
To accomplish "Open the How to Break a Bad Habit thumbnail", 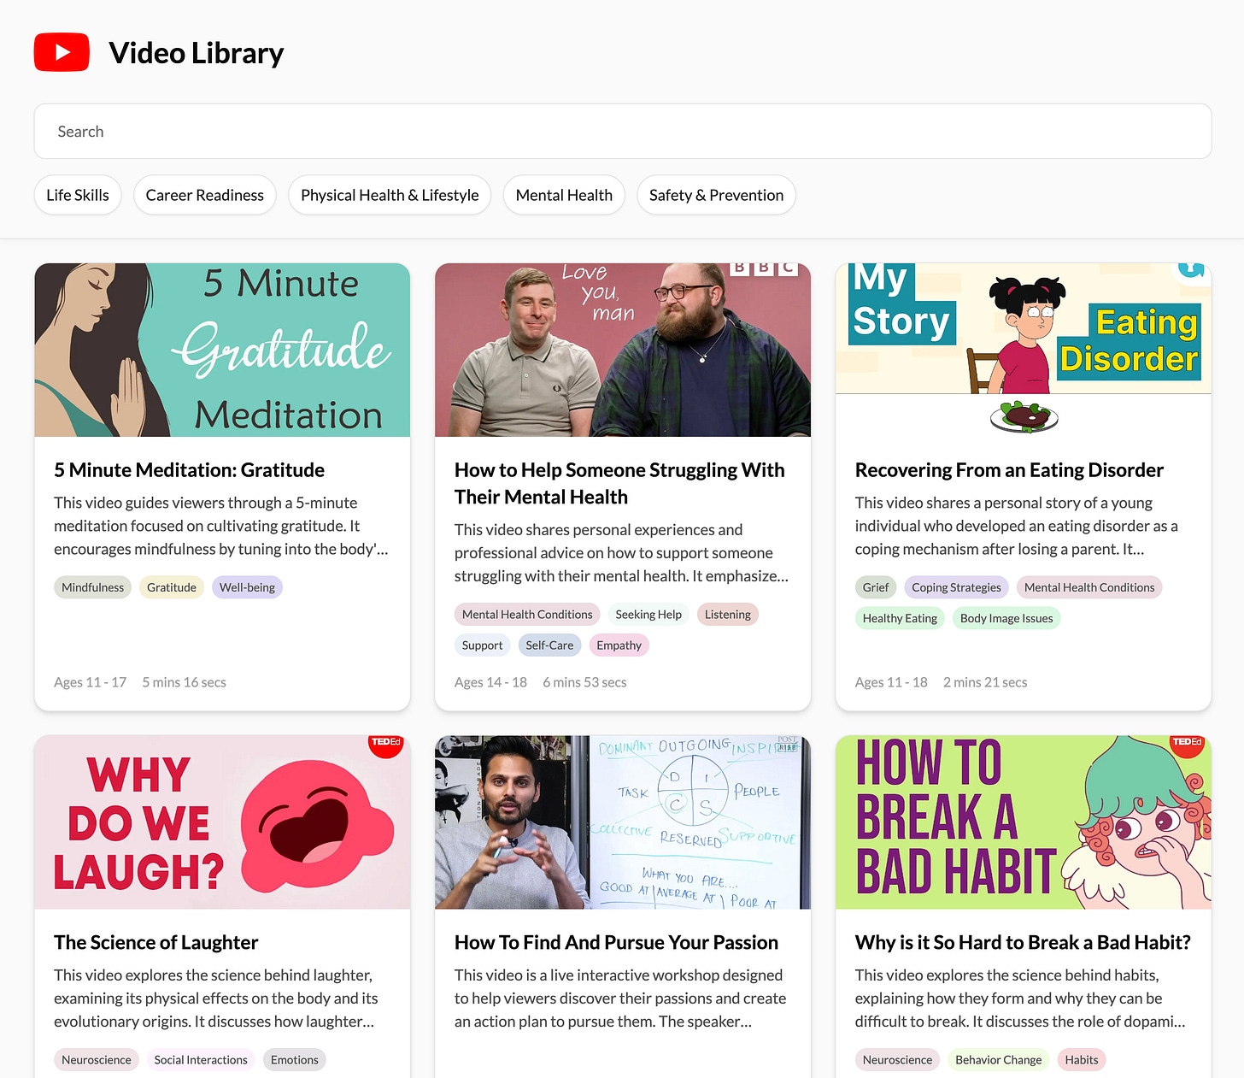I will tap(1024, 822).
